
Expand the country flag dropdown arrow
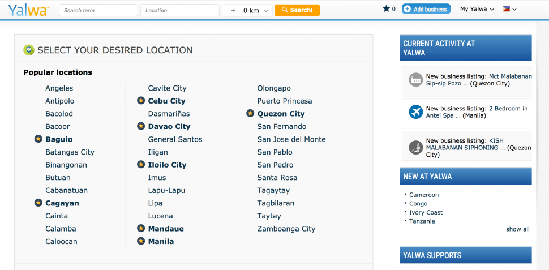(514, 10)
